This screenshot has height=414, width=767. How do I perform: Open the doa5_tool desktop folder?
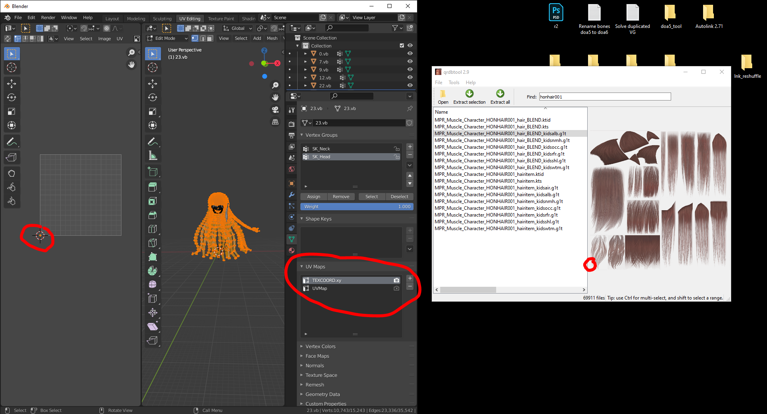tap(671, 16)
